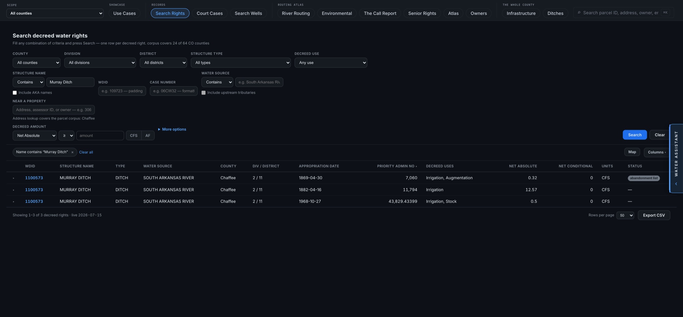Screen dimensions: 683x317
Task: Enable Include AKA names checkbox
Action: [15, 93]
